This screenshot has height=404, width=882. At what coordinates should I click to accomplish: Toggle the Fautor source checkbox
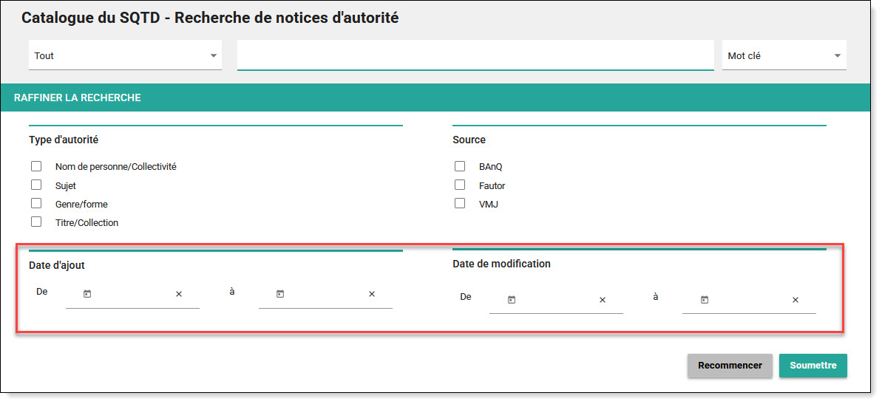point(460,185)
